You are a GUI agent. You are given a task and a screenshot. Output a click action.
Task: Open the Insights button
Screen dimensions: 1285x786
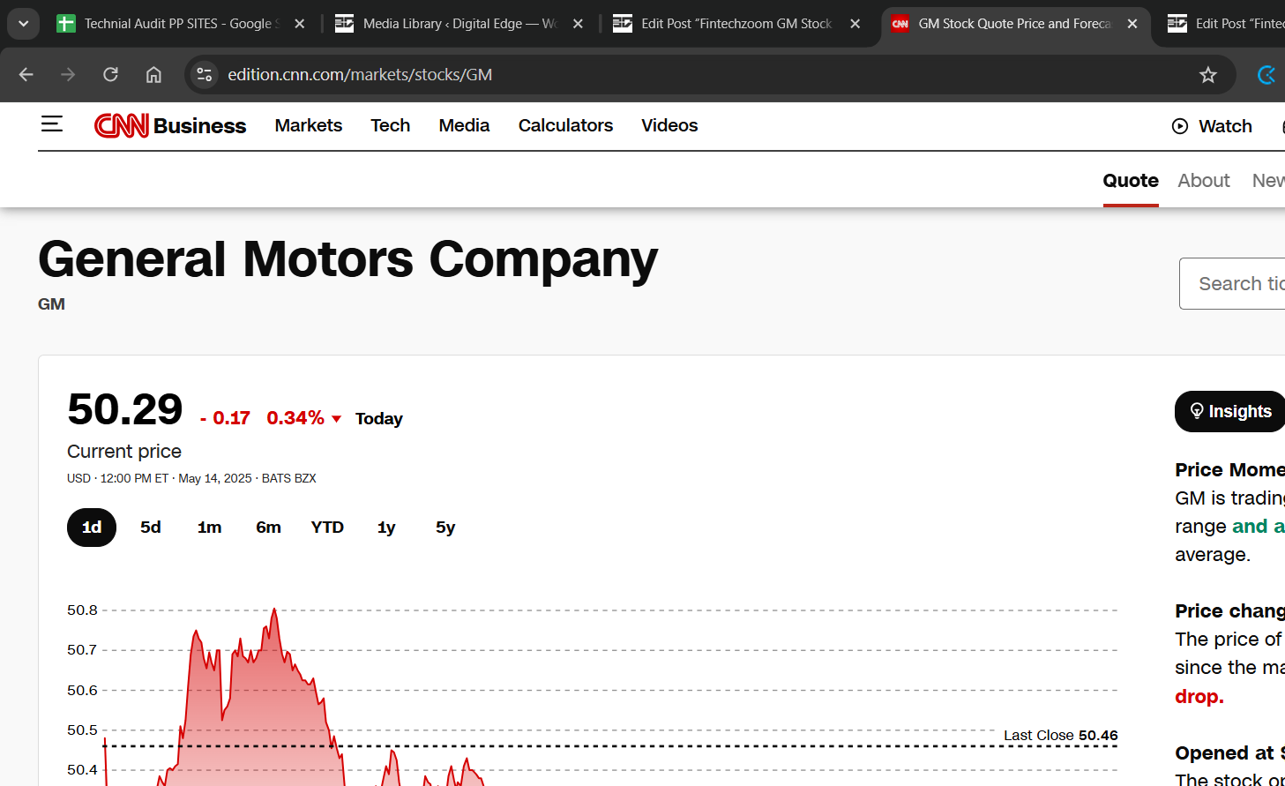[x=1229, y=412]
